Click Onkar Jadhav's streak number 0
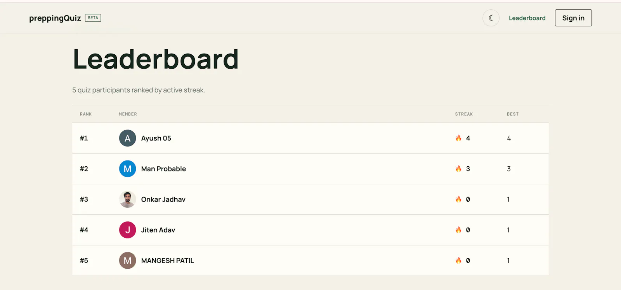 pyautogui.click(x=468, y=200)
